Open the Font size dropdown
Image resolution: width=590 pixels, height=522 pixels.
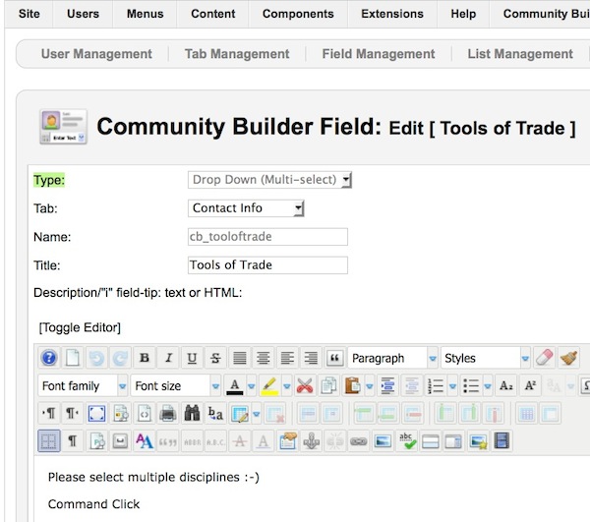click(x=175, y=386)
